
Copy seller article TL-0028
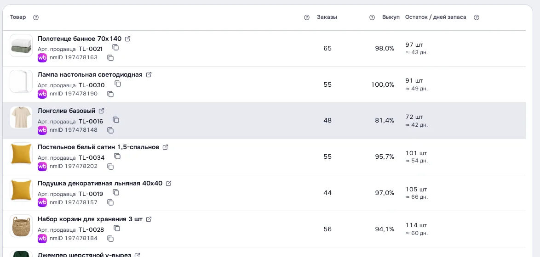point(117,229)
